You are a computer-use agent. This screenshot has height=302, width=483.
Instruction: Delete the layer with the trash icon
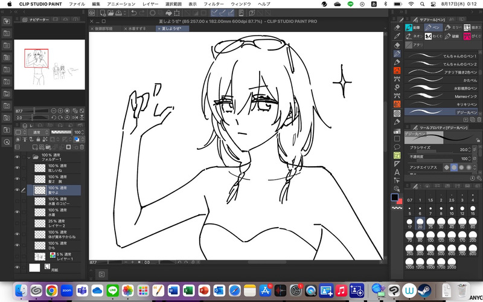[x=82, y=147]
